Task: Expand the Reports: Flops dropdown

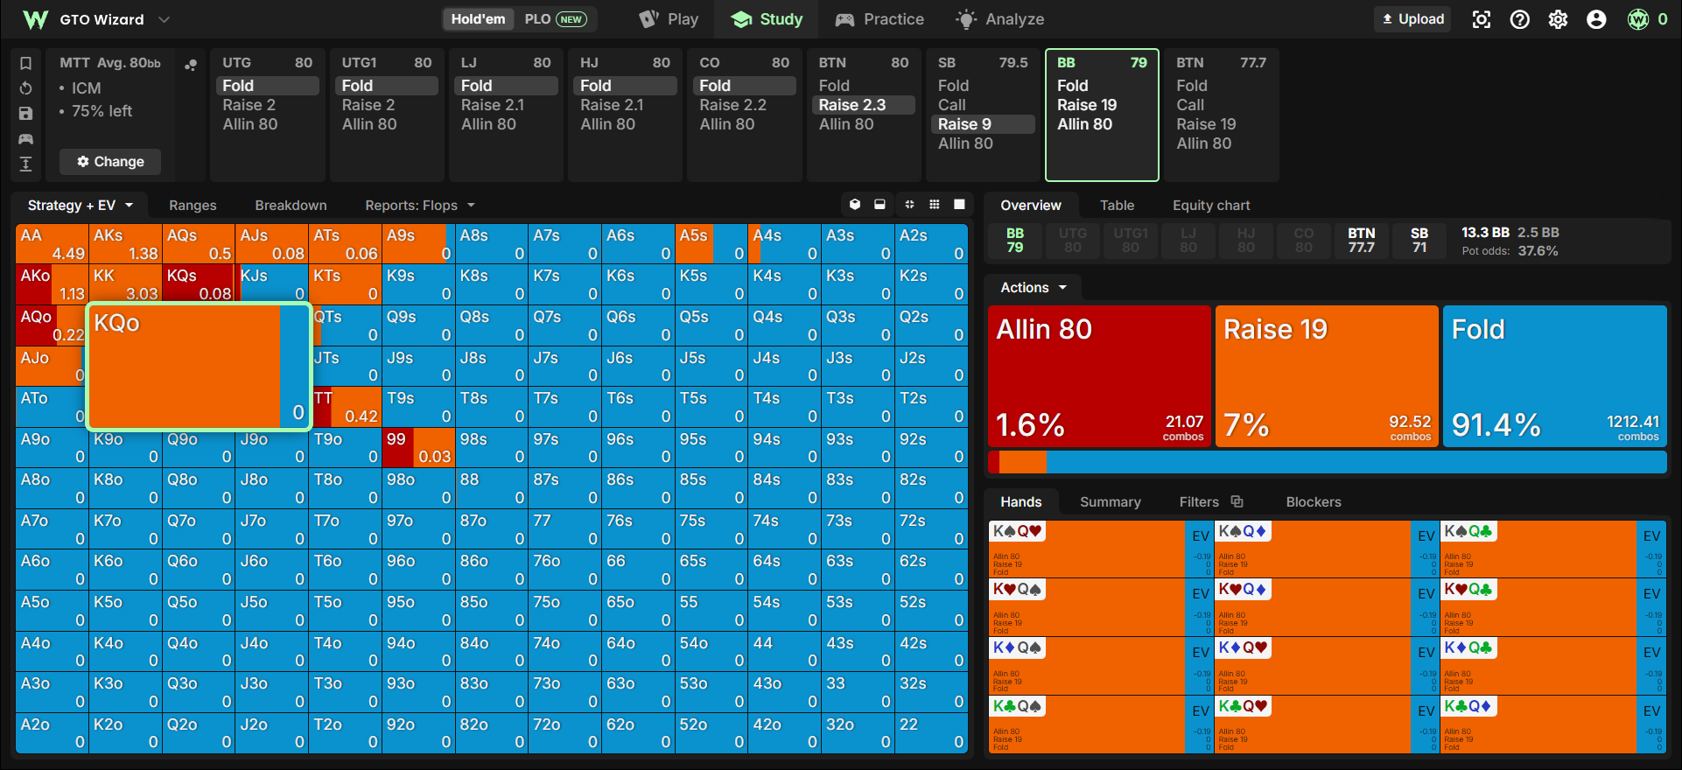Action: tap(420, 206)
